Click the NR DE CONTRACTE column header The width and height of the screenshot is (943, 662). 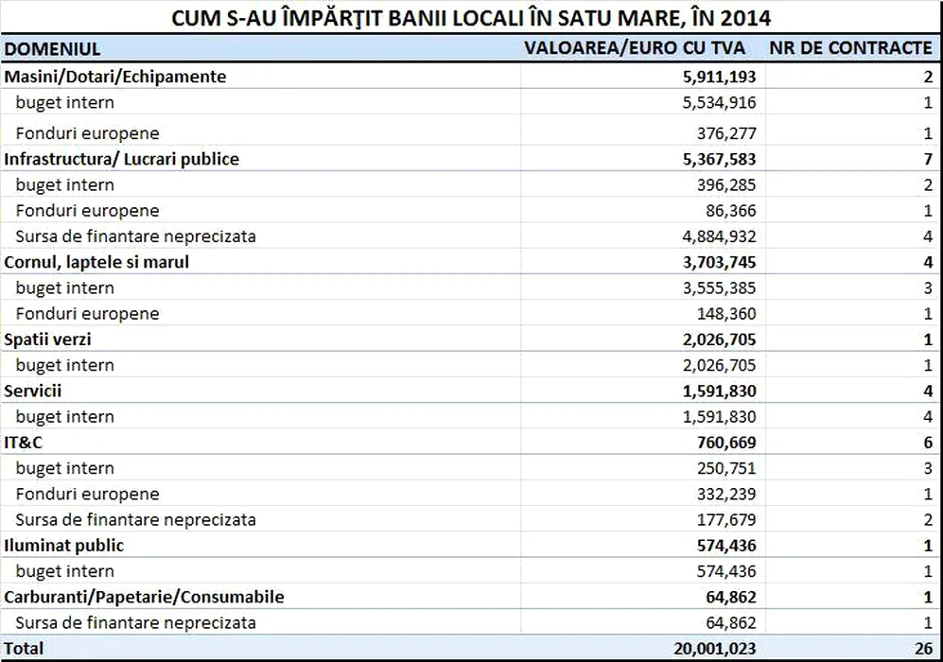[850, 48]
